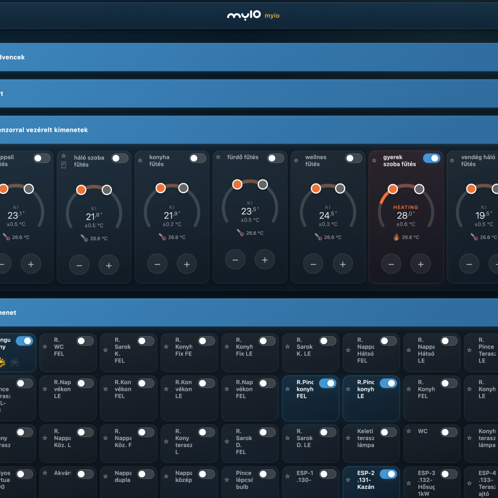Enable the háló szoba fűtés switch
This screenshot has height=498, width=498.
[x=120, y=158]
